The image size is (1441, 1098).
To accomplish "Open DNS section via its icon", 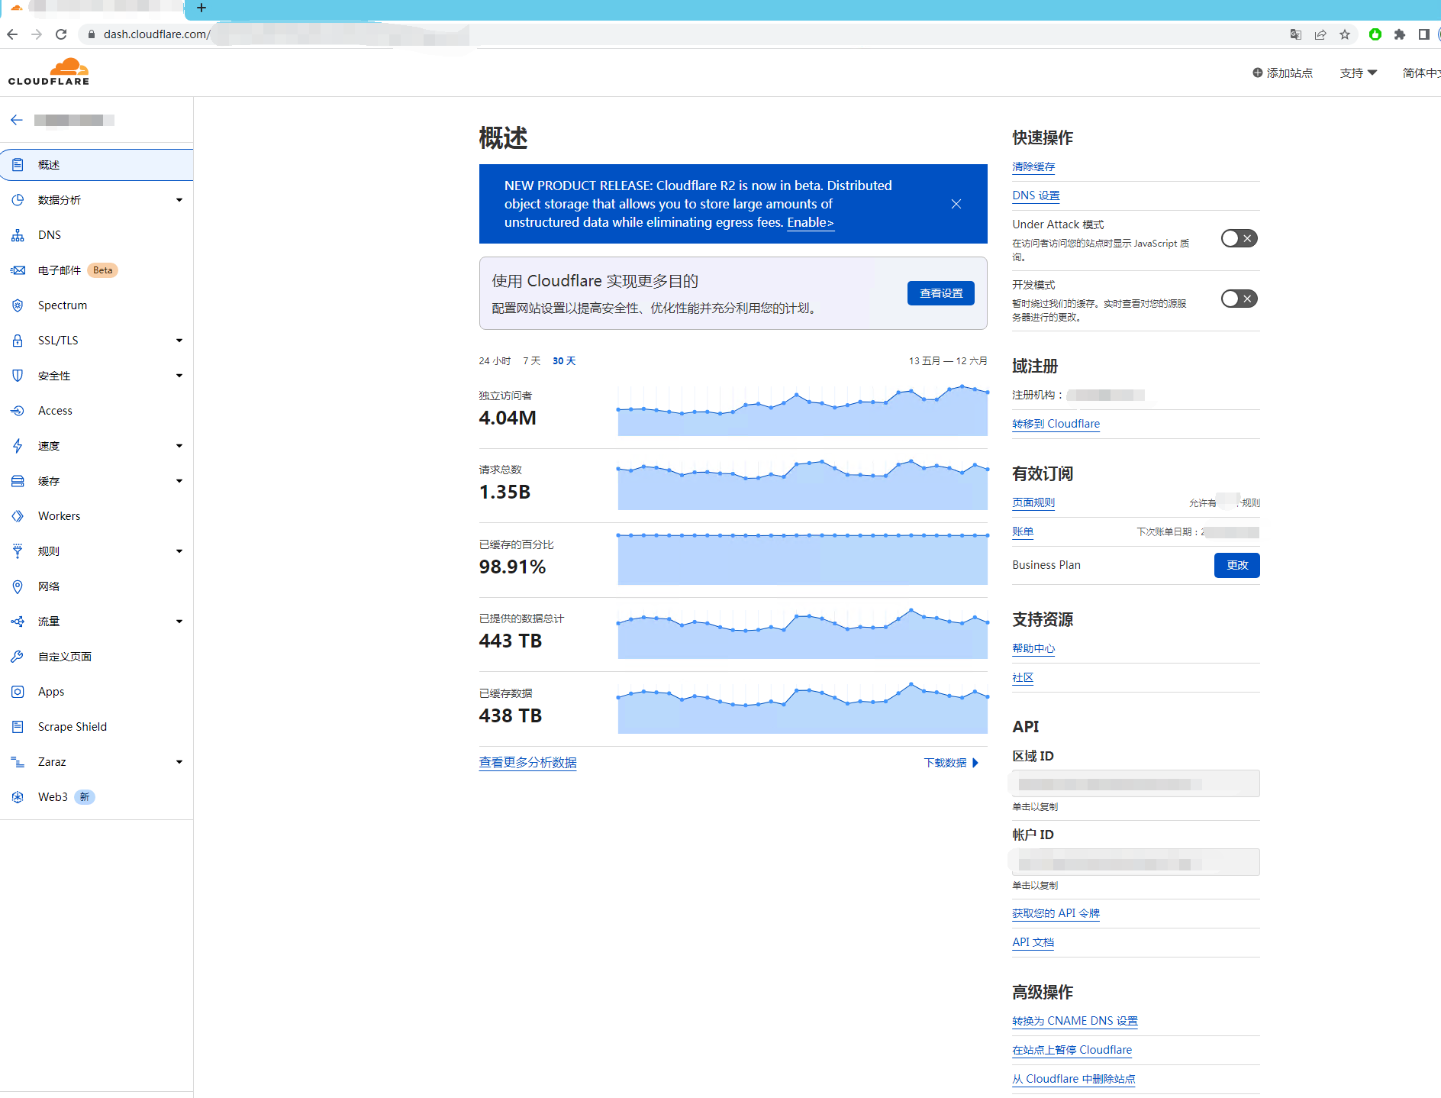I will (18, 235).
